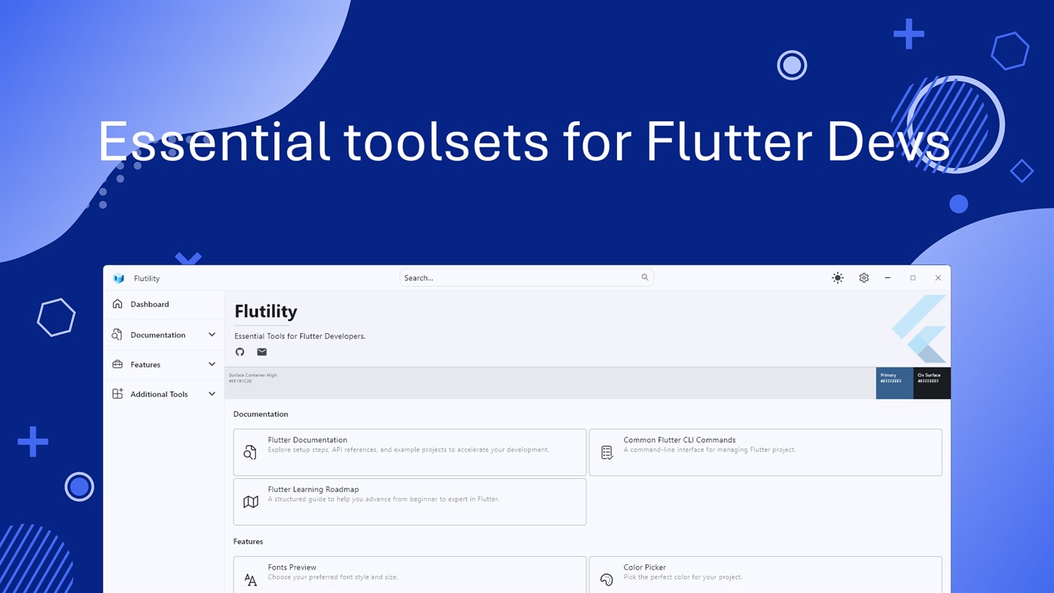Viewport: 1054px width, 593px height.
Task: Select the Flutter Learning Roadmap map icon
Action: [x=249, y=501]
